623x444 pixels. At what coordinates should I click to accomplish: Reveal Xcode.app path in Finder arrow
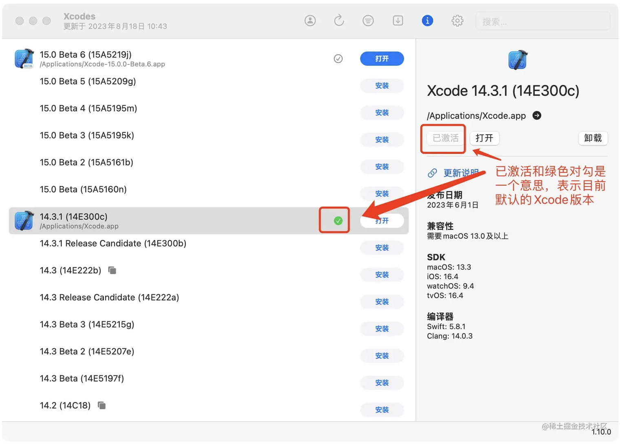tap(537, 115)
